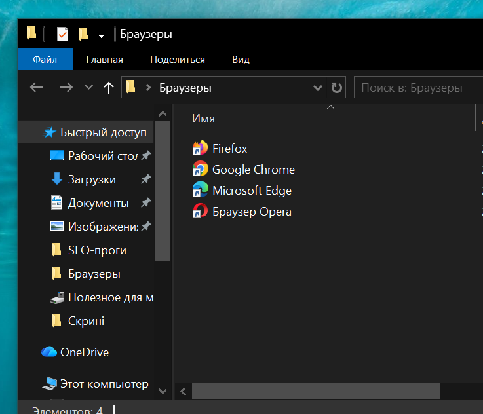The height and width of the screenshot is (414, 483).
Task: Click the New folder icon in quick access toolbar
Action: (83, 34)
